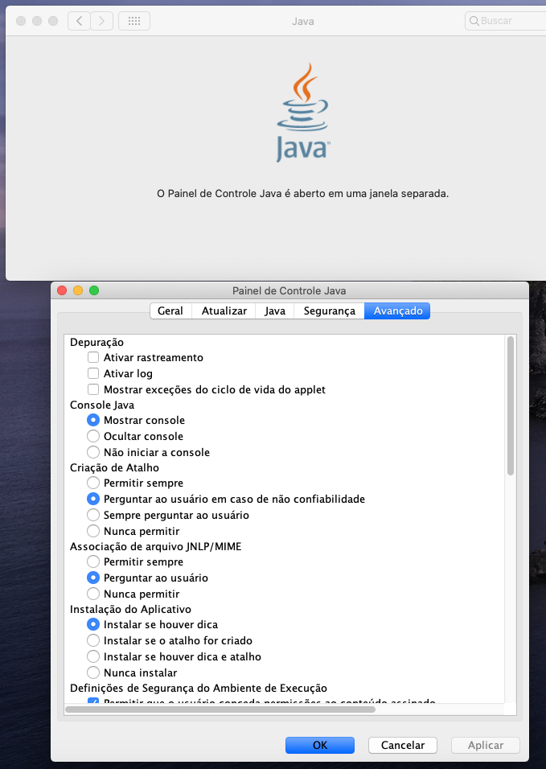Click the search magnifier in Buscar field
Screen dimensions: 546x769
pyautogui.click(x=474, y=21)
